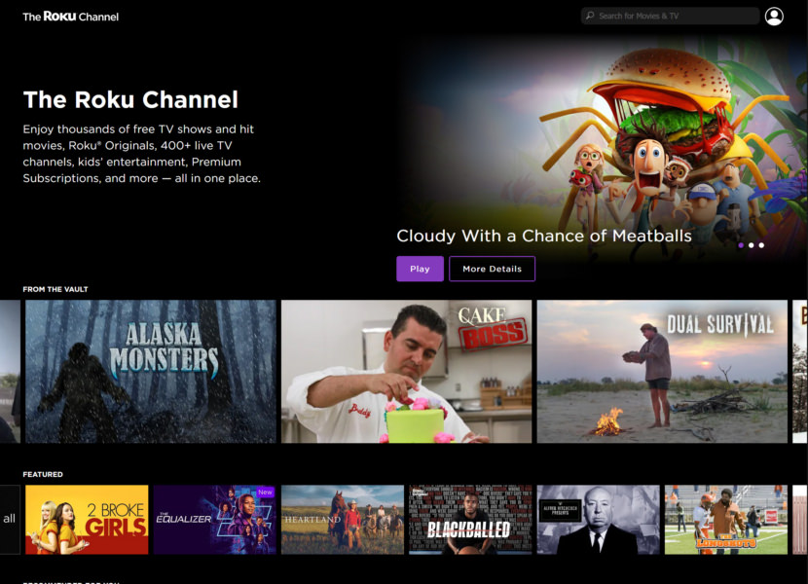808x584 pixels.
Task: Select the third carousel indicator dot
Action: point(761,244)
